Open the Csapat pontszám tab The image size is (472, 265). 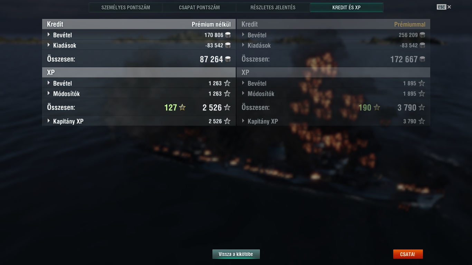click(199, 7)
